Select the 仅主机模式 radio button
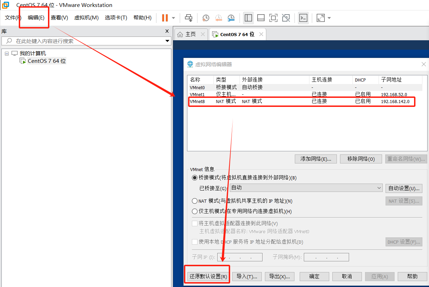The width and height of the screenshot is (429, 287). pos(195,211)
